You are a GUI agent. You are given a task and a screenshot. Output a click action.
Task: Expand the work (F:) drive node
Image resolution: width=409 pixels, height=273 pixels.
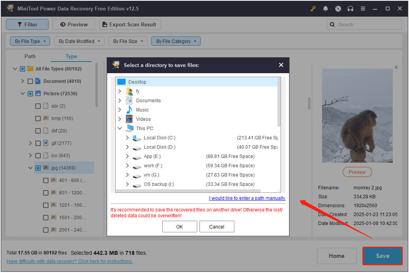(127, 165)
